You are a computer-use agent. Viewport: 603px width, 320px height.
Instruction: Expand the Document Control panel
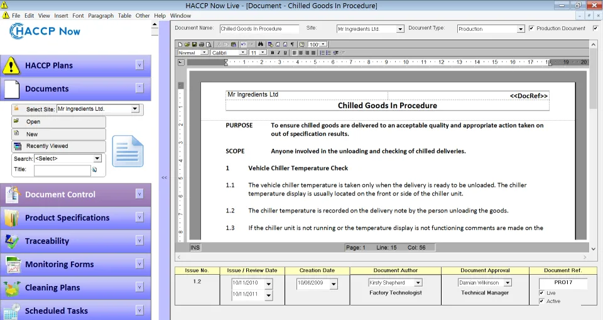point(139,194)
